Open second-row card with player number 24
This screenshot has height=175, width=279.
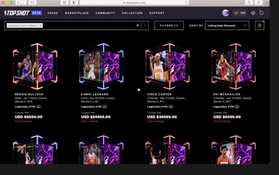101,150
